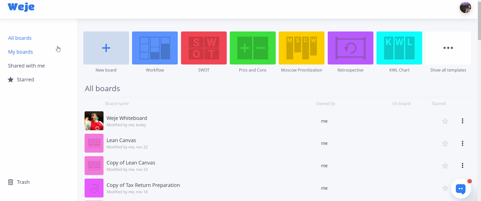This screenshot has height=201, width=481.
Task: Star the Copy of Tax Return Preparation board
Action: pyautogui.click(x=445, y=188)
